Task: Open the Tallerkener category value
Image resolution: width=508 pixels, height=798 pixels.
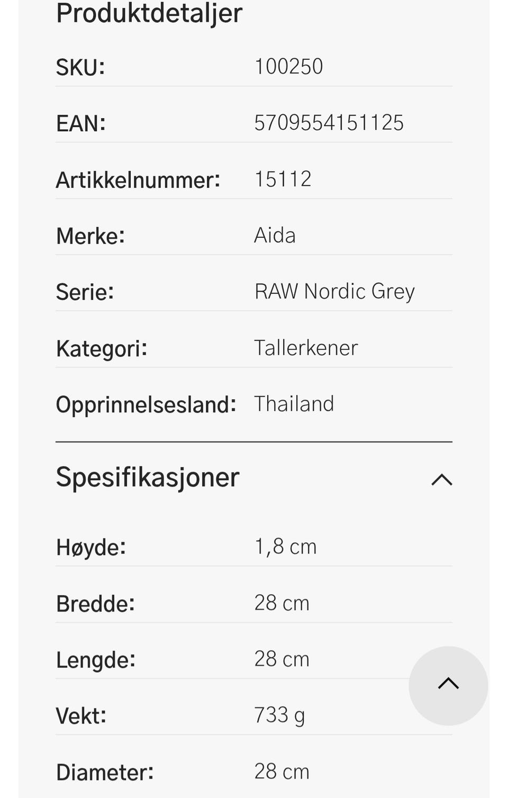Action: [x=306, y=348]
